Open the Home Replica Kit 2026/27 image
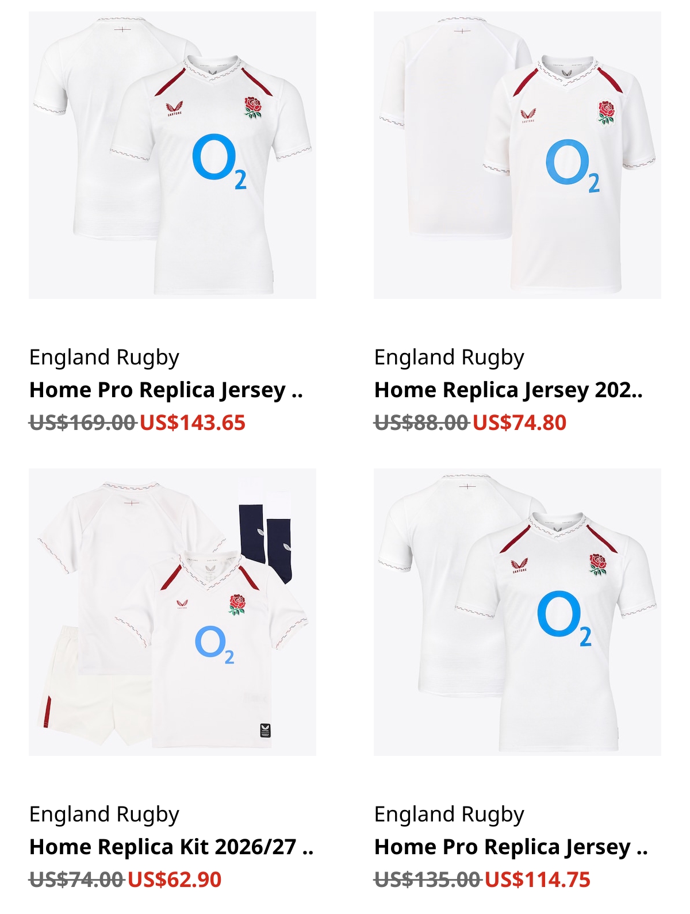Screen dimensions: 690x914 point(172,612)
